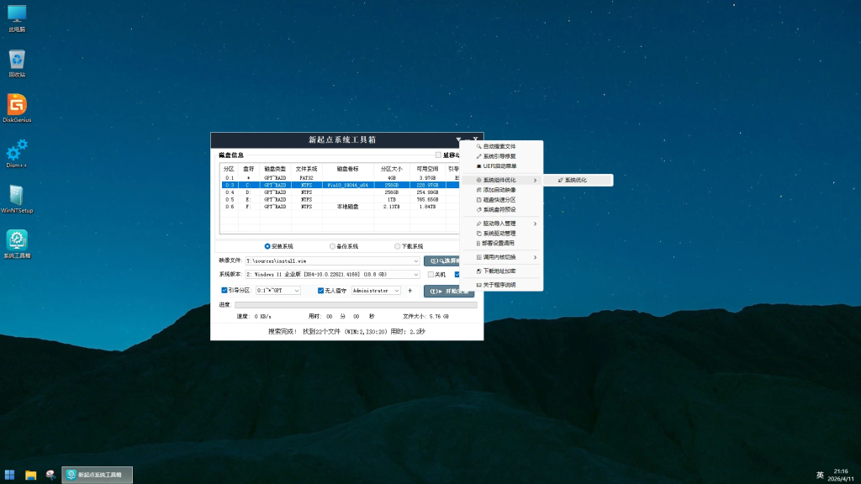Open the 系统版本 dropdown list
The height and width of the screenshot is (484, 861).
(416, 275)
